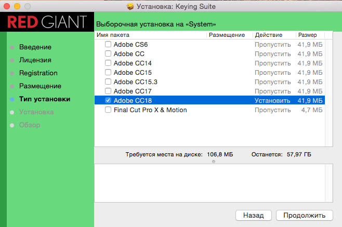Select the Adobe CC15.3 row name
Screen dimensions: 342x227
(136, 82)
